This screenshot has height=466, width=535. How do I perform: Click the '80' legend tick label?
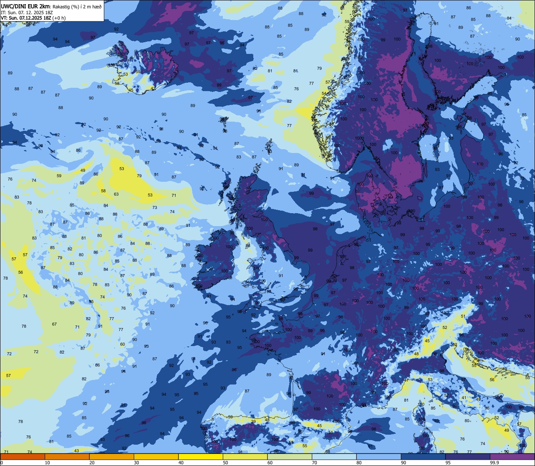[359, 463]
